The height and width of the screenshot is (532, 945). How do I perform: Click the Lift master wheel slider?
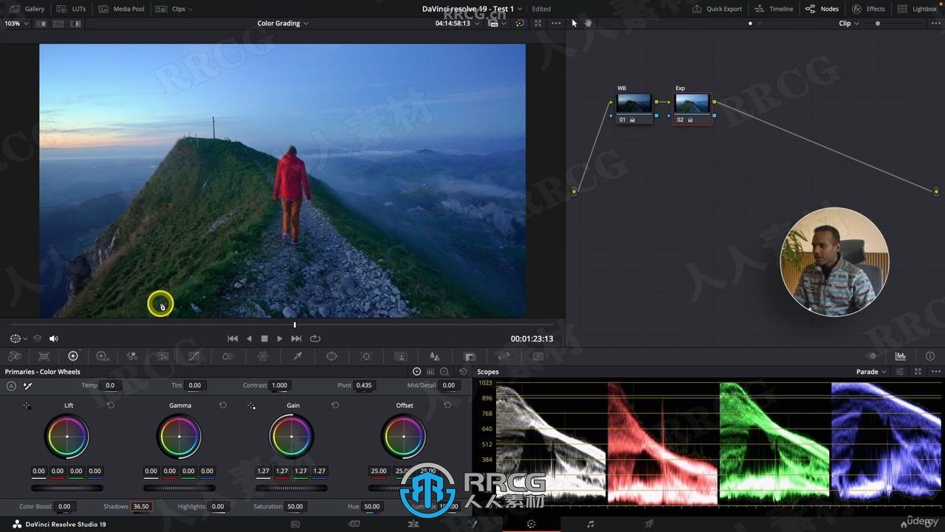coord(67,488)
